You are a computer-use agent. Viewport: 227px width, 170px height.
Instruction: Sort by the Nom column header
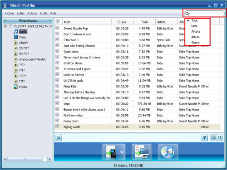[87, 22]
